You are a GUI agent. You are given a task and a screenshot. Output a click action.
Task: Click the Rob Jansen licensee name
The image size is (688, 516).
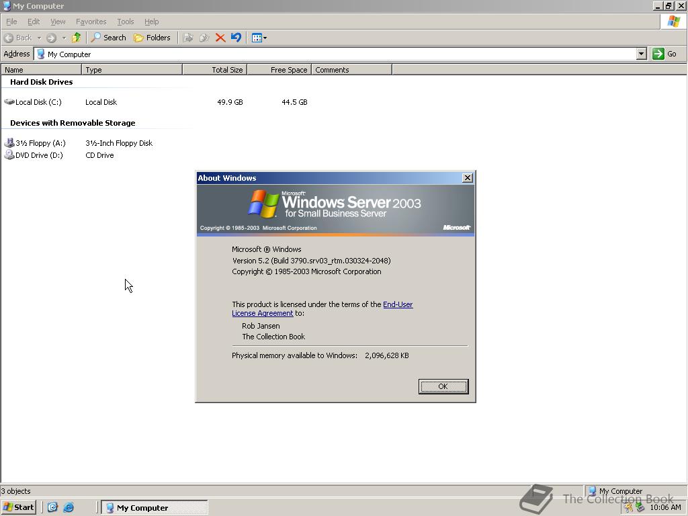coord(261,326)
